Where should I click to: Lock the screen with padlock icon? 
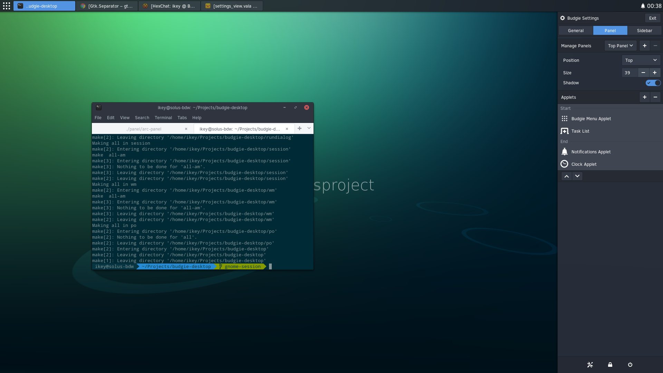tap(610, 365)
